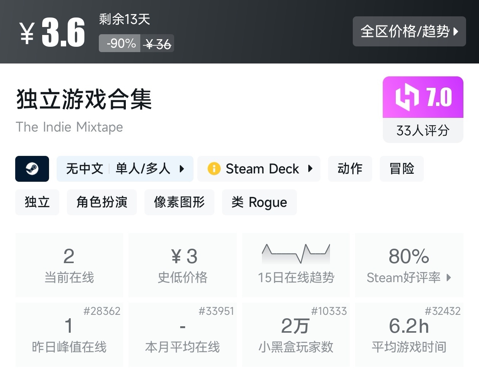Image resolution: width=479 pixels, height=373 pixels.
Task: Select the 动作 genre tag
Action: coord(350,168)
